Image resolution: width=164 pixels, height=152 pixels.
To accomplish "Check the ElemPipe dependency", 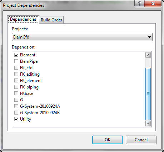I will point(16,61).
